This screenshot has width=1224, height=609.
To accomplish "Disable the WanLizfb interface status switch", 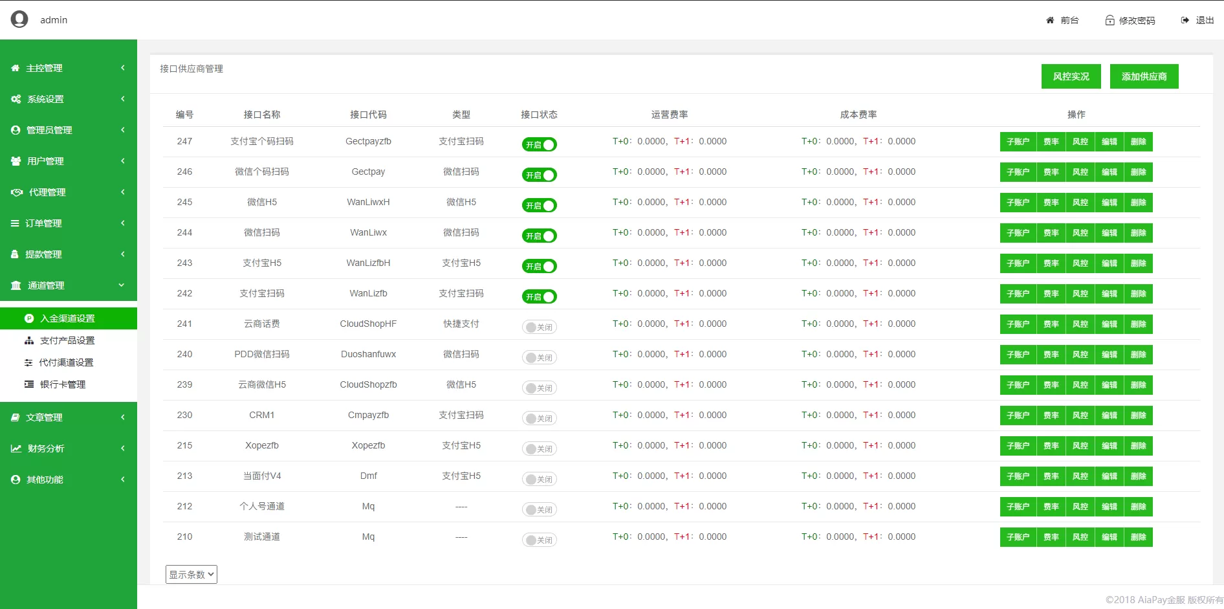I will coord(539,296).
